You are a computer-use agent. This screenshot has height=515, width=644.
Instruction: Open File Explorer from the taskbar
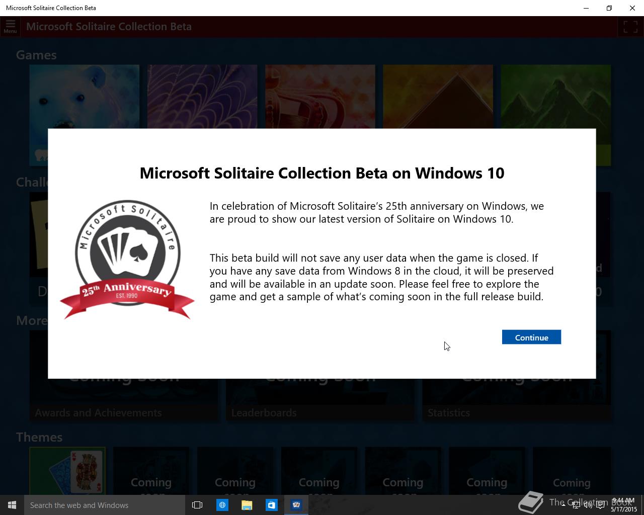click(x=247, y=505)
